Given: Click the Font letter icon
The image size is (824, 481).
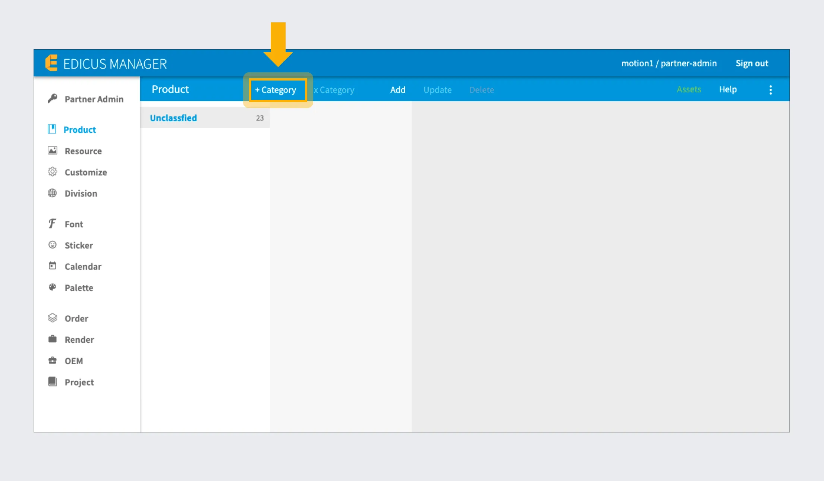Looking at the screenshot, I should [52, 223].
